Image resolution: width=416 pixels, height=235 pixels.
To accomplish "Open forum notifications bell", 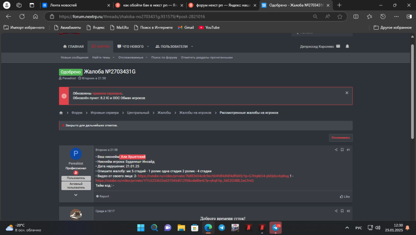I will [347, 46].
